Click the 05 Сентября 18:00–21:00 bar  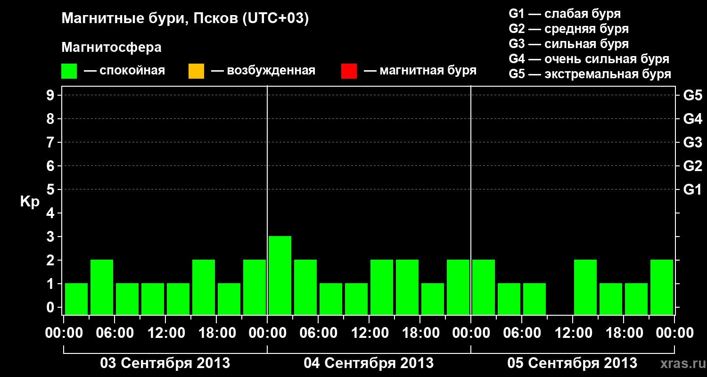point(636,299)
